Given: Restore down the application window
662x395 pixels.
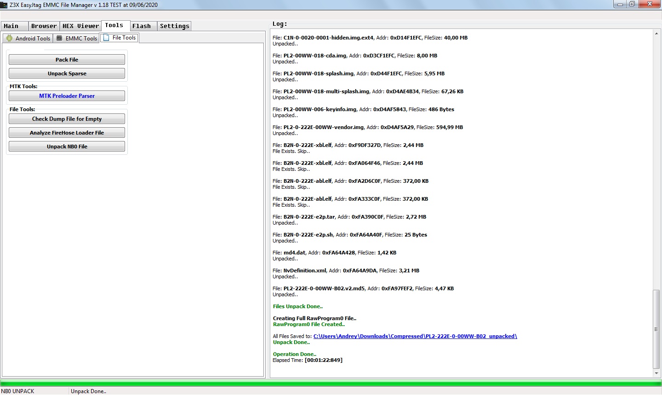Looking at the screenshot, I should (632, 4).
